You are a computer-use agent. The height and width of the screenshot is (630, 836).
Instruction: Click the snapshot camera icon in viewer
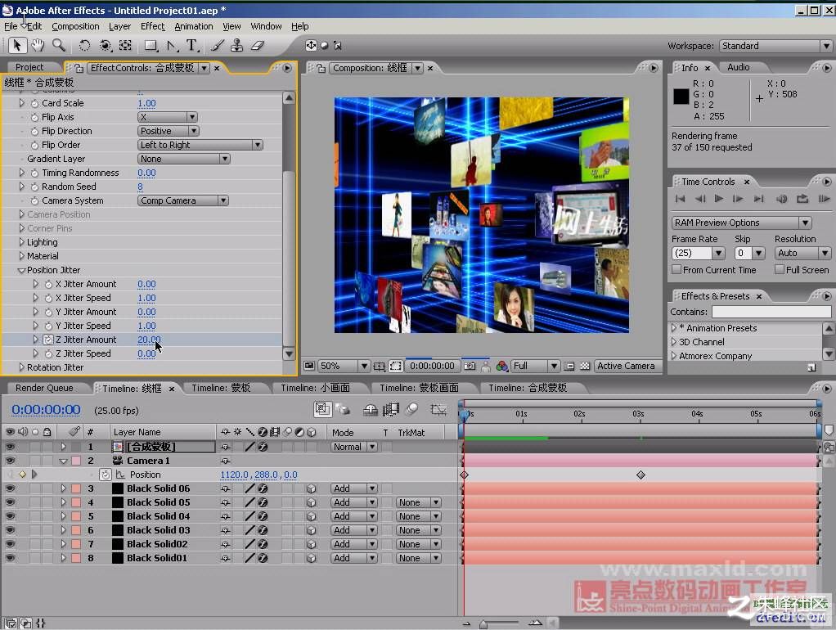click(x=470, y=366)
